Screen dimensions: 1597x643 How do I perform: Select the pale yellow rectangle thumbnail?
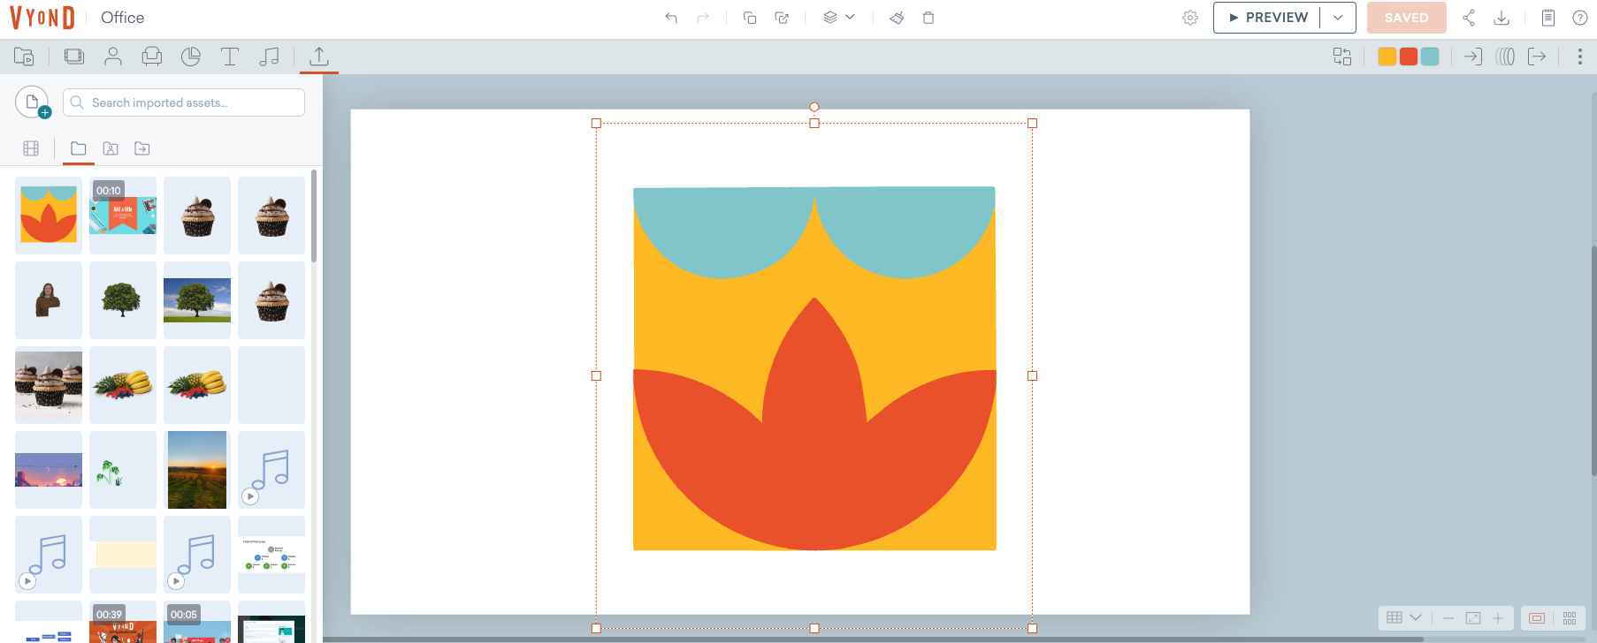[x=123, y=555]
